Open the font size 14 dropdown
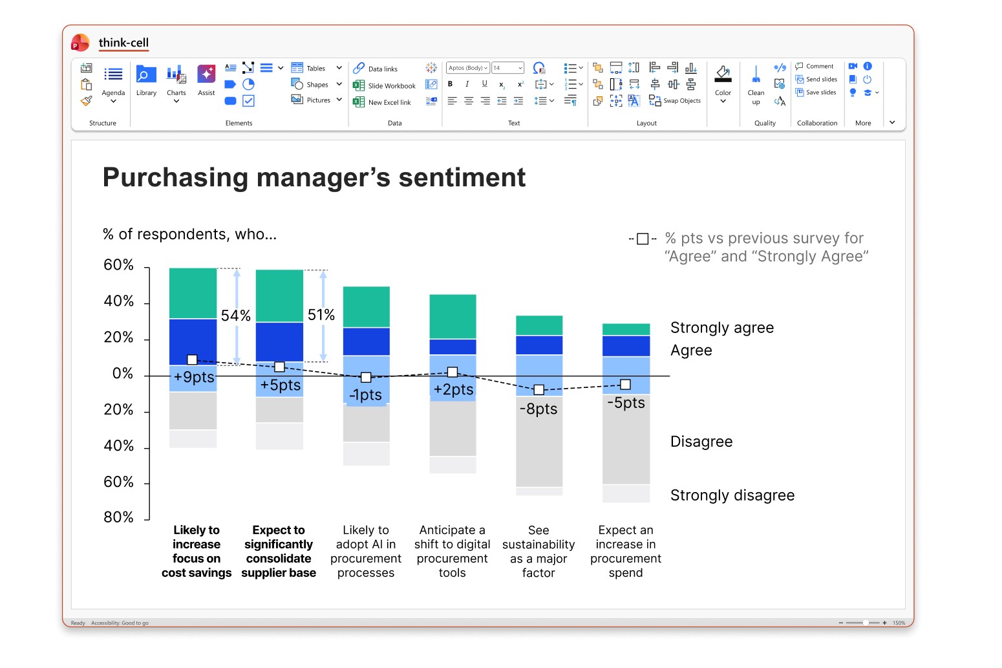Screen dimensions: 1002x668 coord(507,68)
